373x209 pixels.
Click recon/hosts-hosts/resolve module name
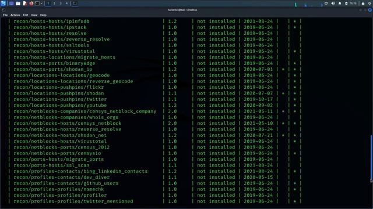point(50,33)
